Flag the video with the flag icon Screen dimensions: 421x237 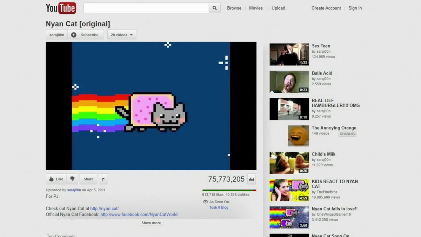103,179
